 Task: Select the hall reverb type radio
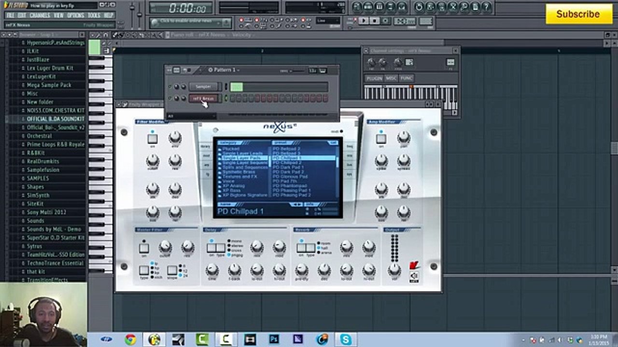(x=319, y=248)
